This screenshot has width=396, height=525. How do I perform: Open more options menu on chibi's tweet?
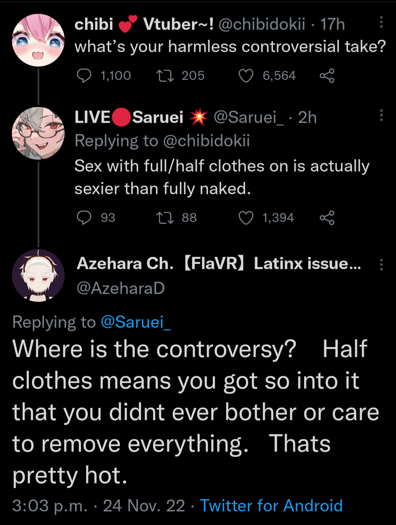(381, 22)
